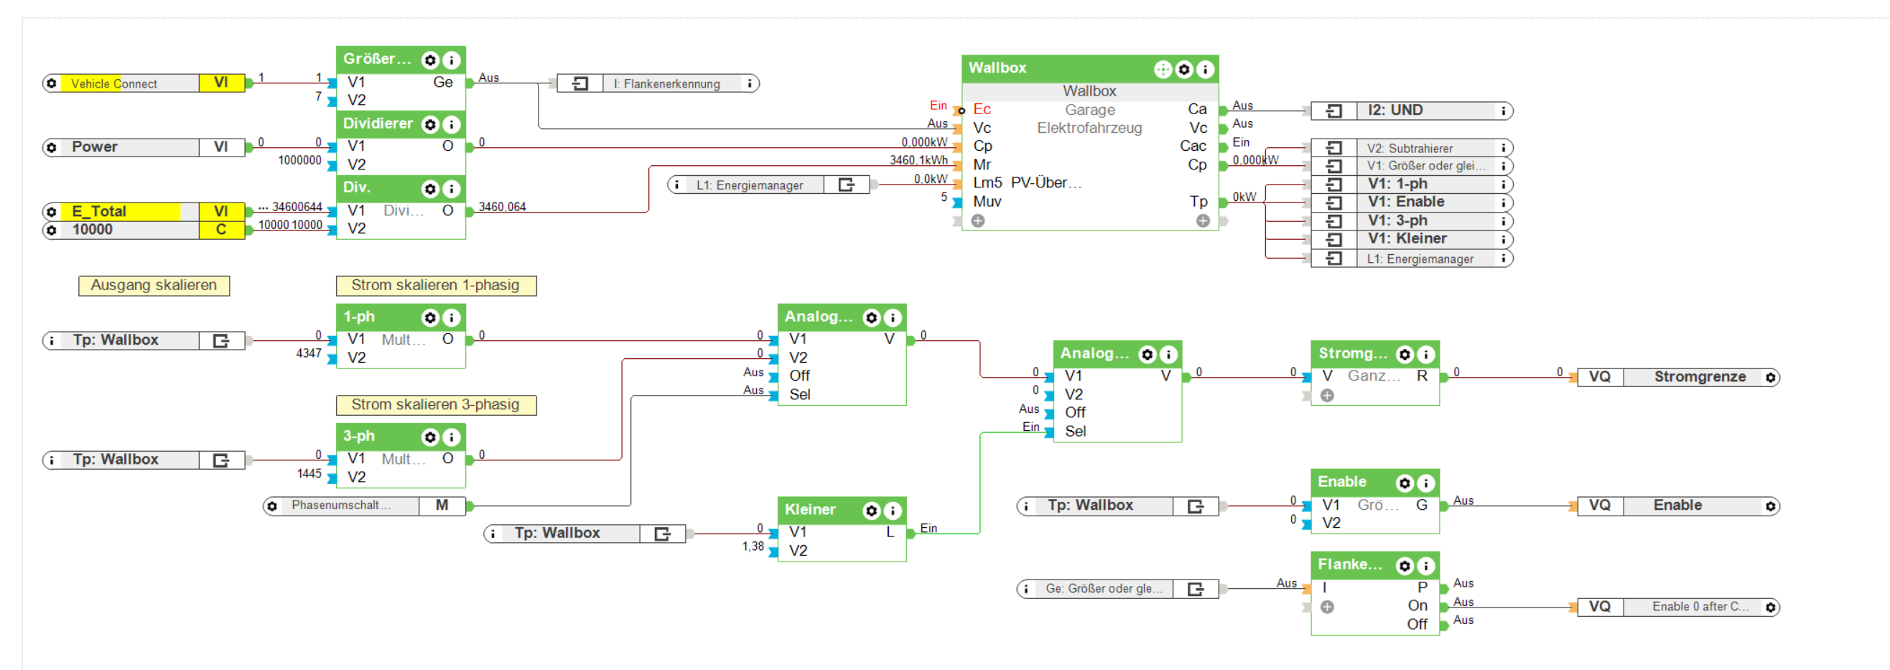The height and width of the screenshot is (670, 1890).
Task: Add input with plus on Wallbox block
Action: coord(978,221)
